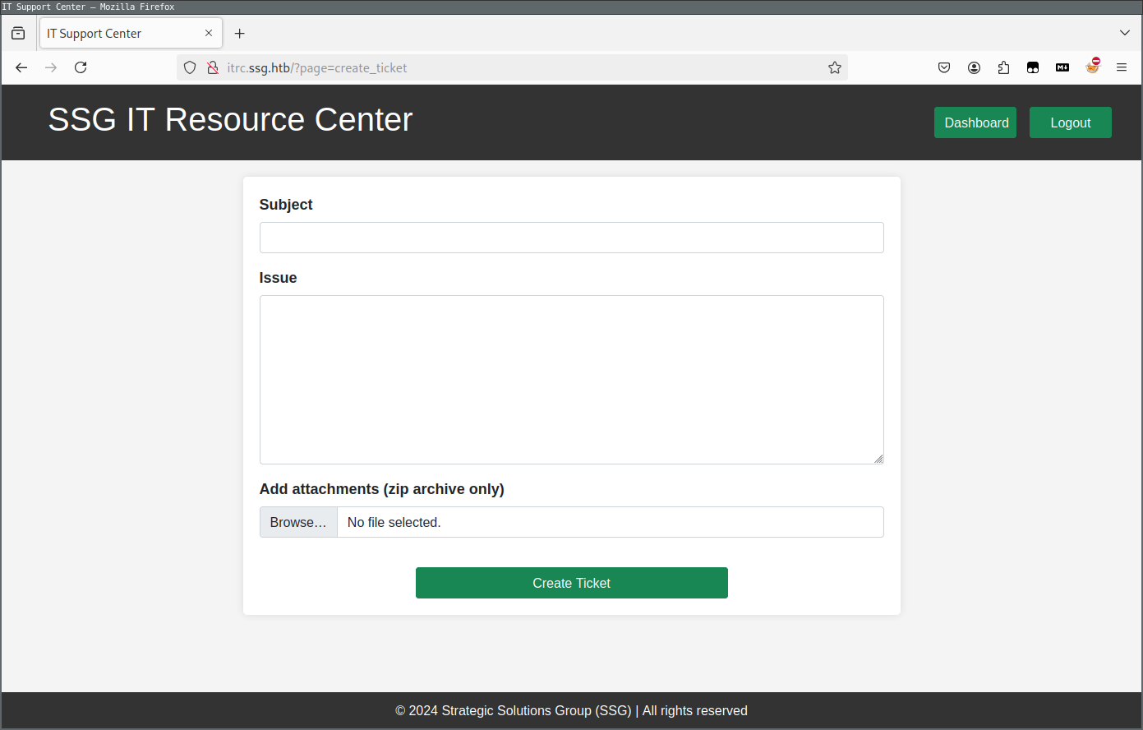Submit with Create Ticket button
This screenshot has width=1143, height=730.
(571, 583)
